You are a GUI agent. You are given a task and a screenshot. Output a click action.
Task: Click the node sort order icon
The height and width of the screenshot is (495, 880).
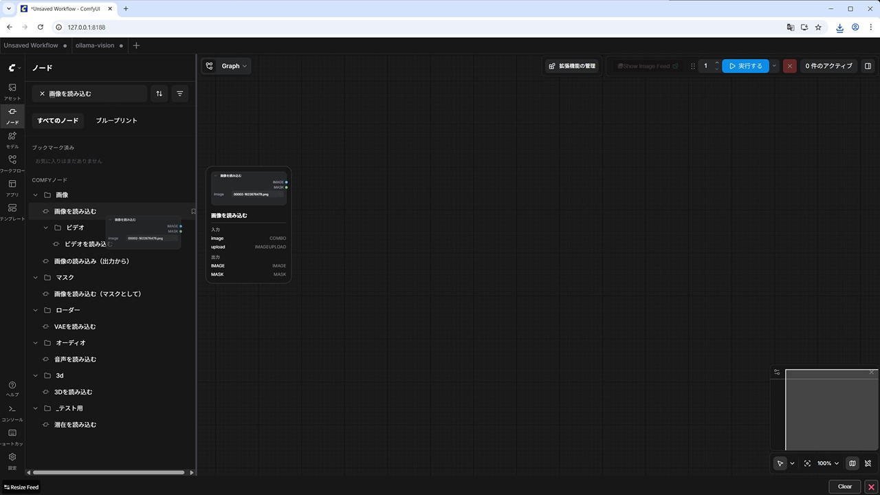(x=159, y=93)
